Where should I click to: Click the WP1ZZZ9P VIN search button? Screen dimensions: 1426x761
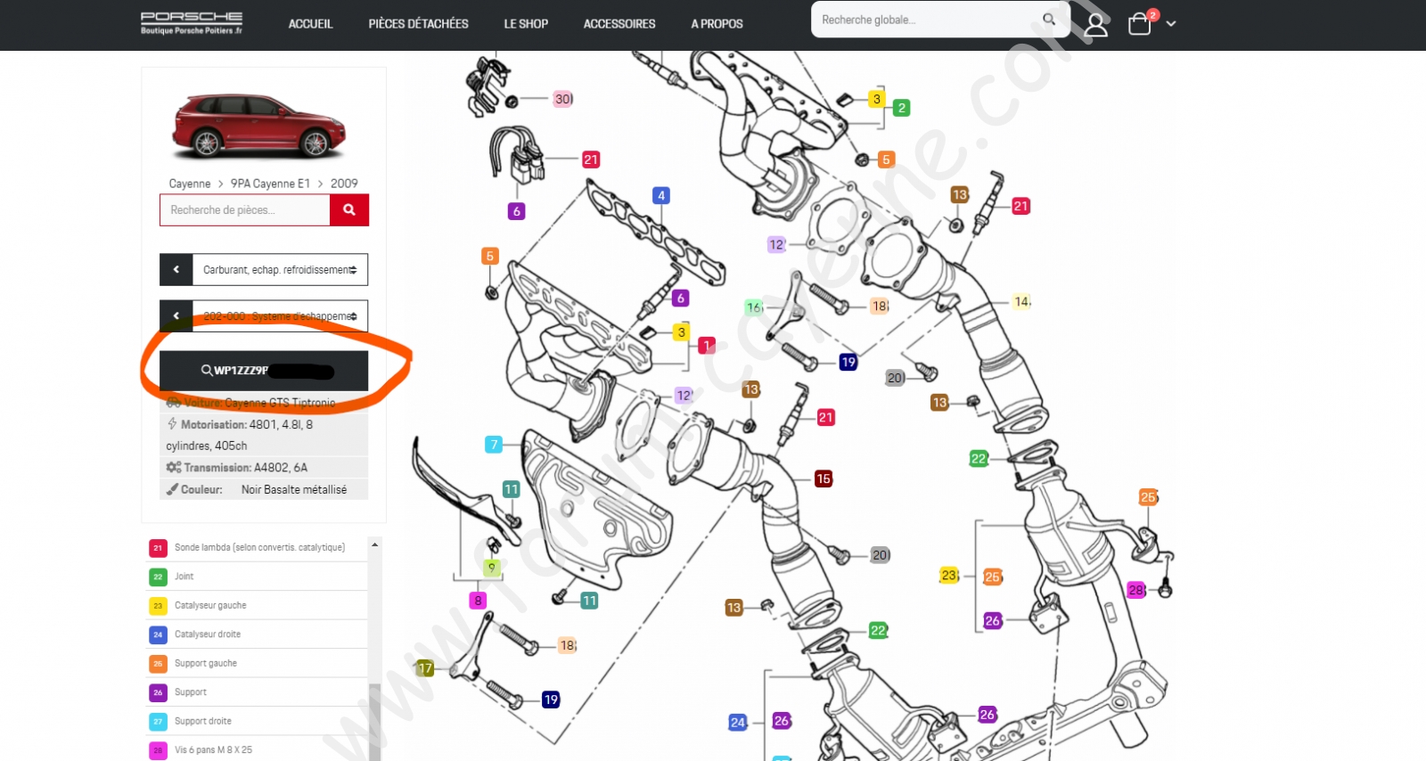(264, 371)
